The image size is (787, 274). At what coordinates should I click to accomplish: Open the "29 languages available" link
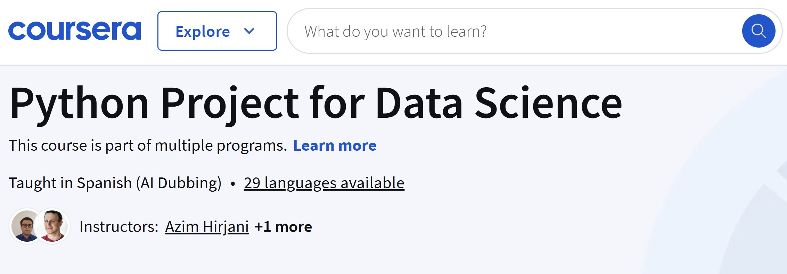point(324,183)
